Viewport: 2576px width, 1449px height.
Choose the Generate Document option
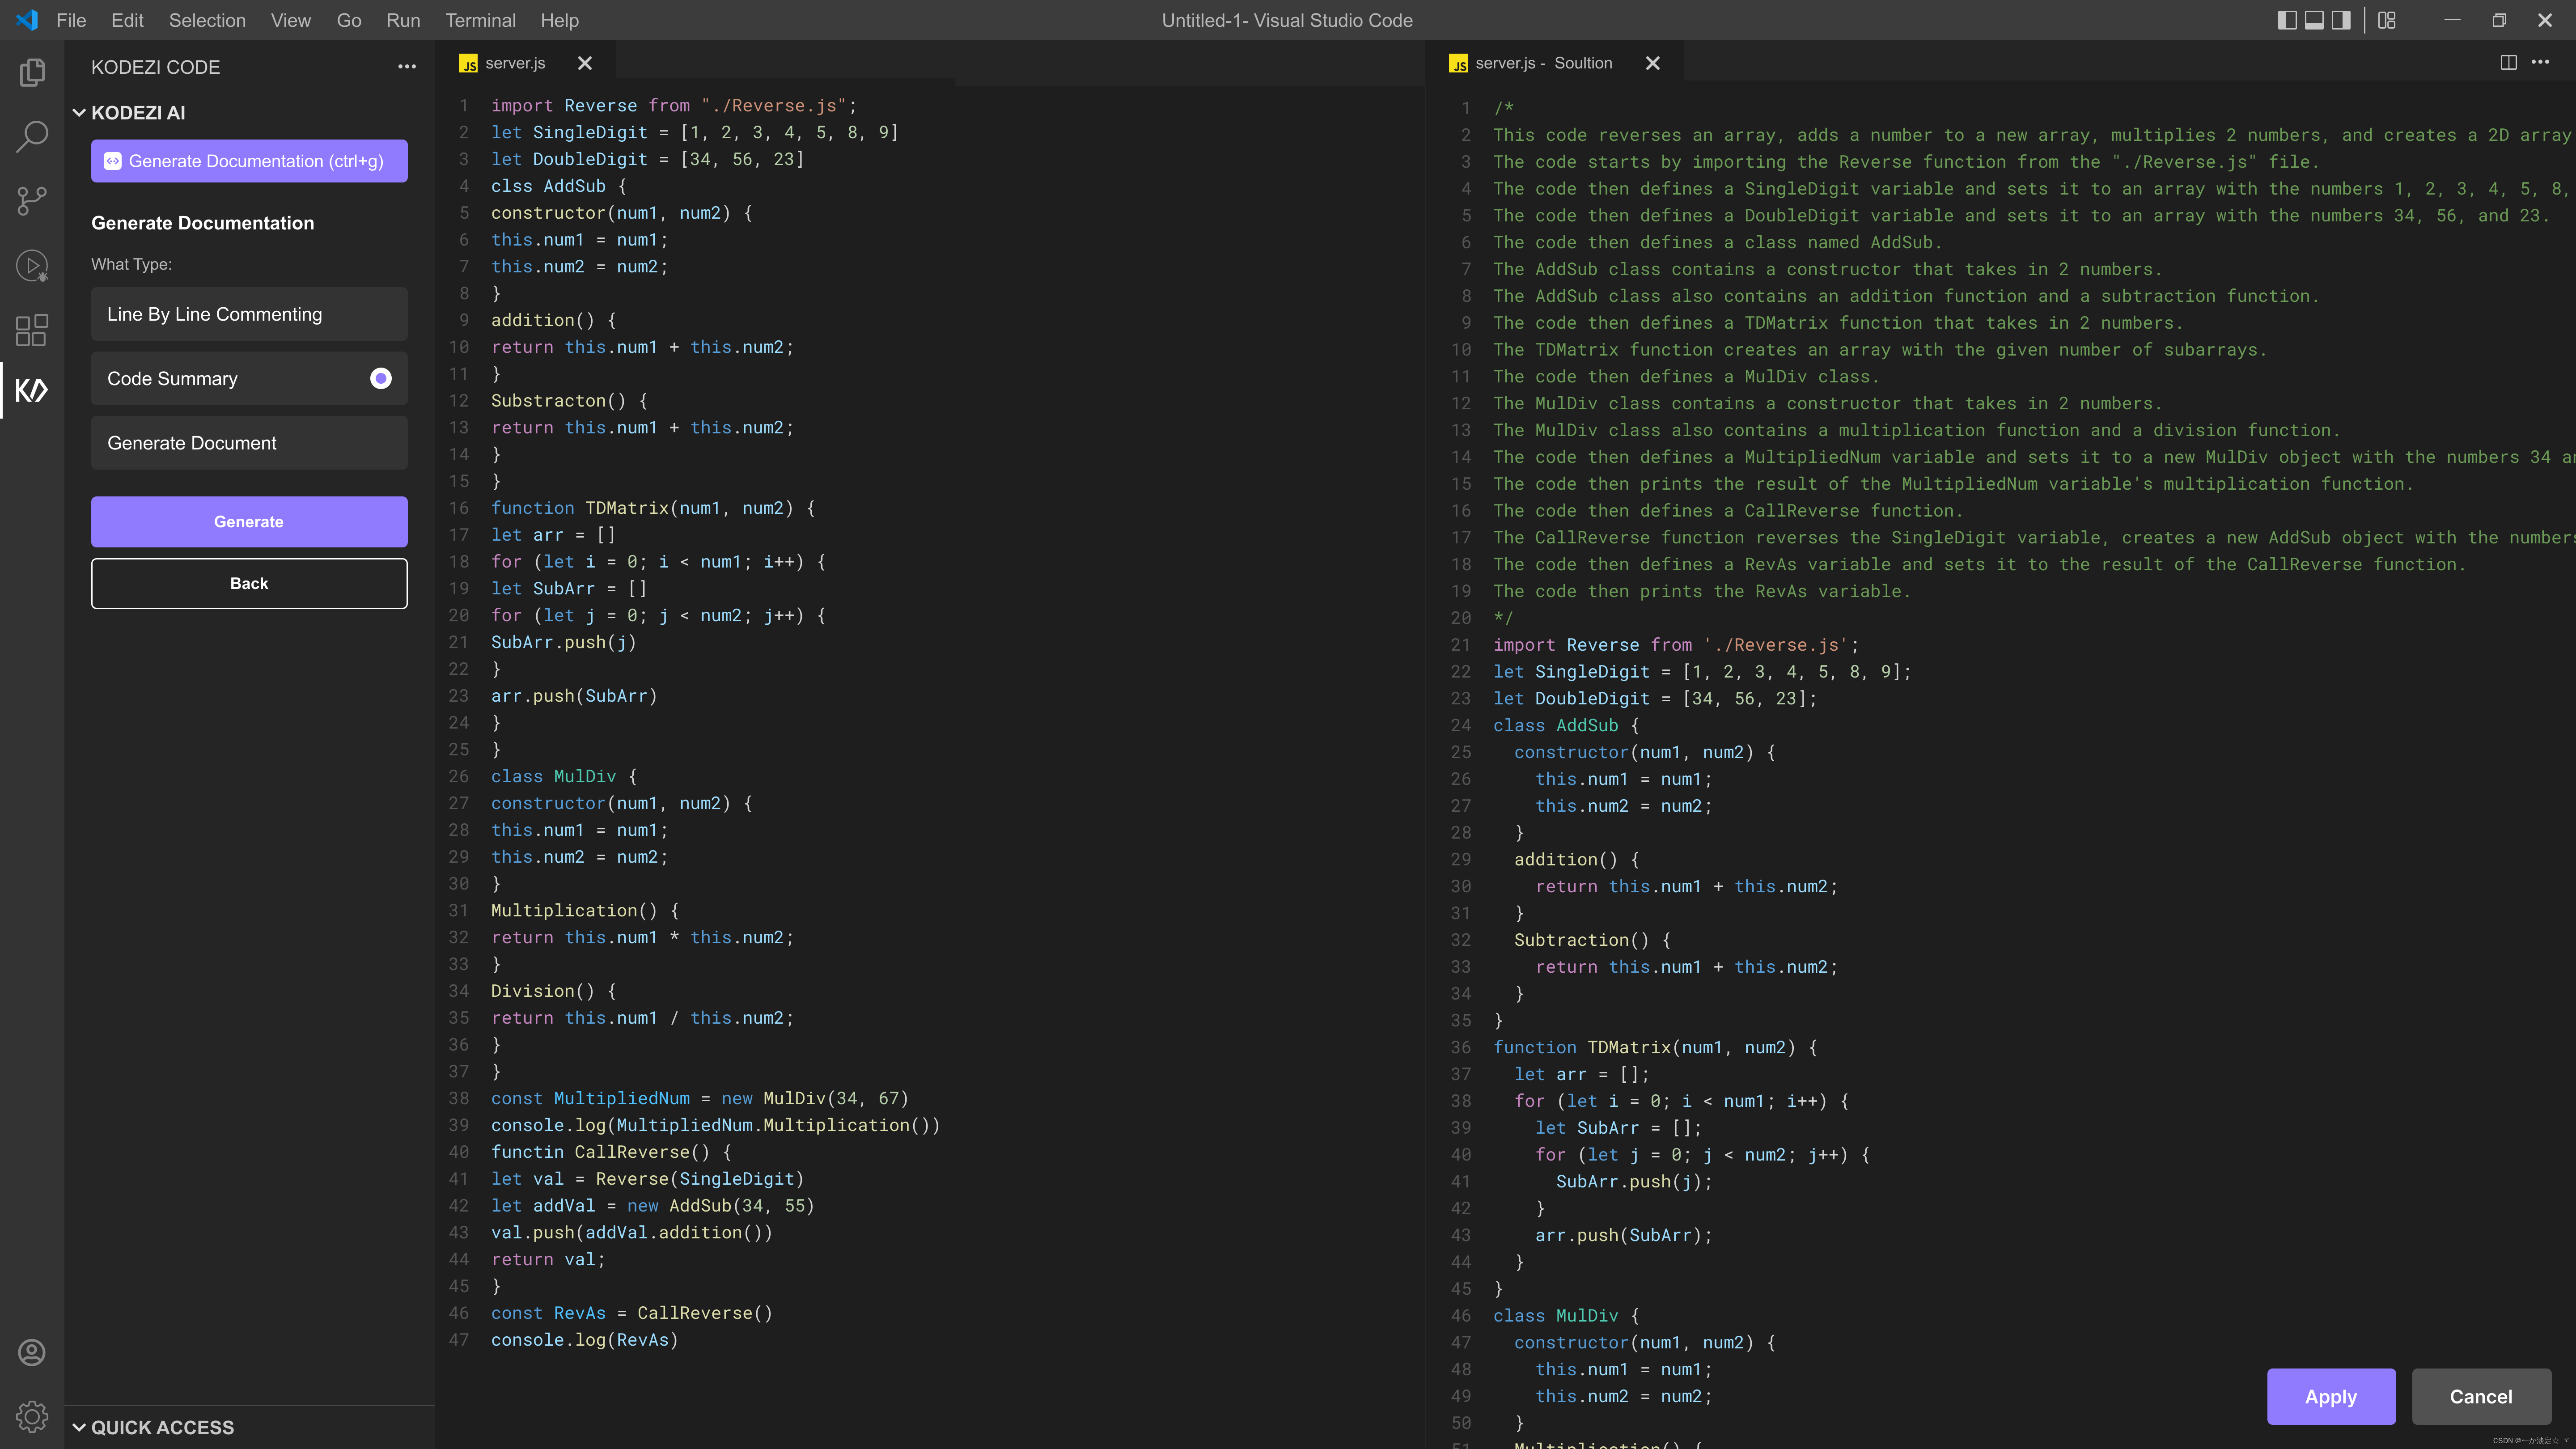click(x=249, y=443)
